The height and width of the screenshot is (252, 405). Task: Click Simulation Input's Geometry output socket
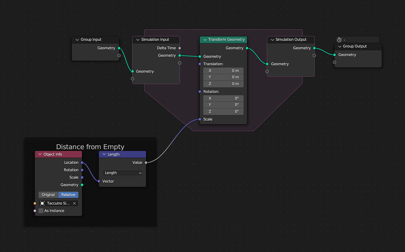point(180,55)
